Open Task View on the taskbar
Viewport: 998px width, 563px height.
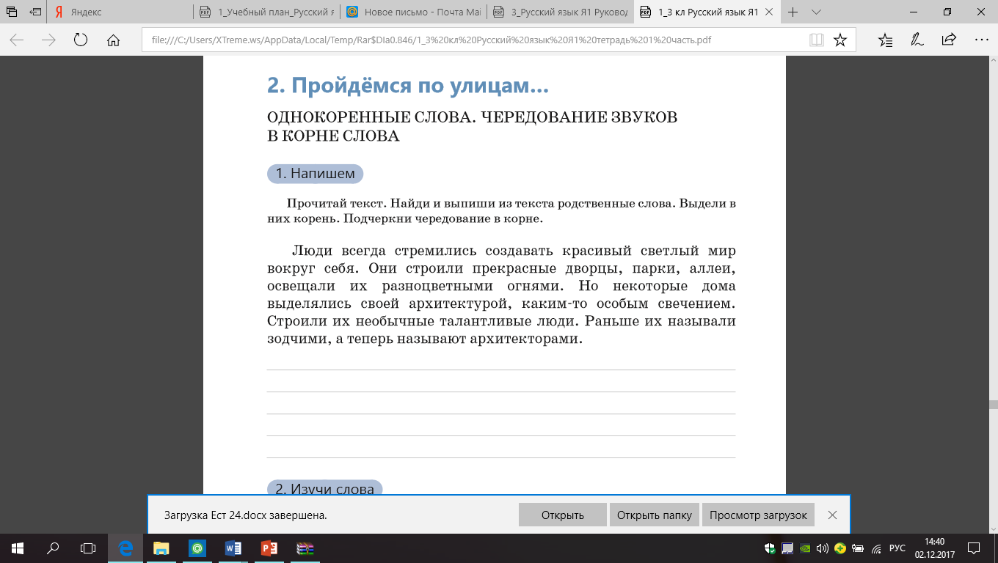(88, 548)
